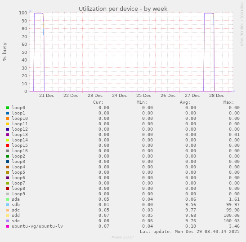This screenshot has height=242, width=246.
Task: Click sdd's Max value 100.06
Action: pyautogui.click(x=232, y=216)
